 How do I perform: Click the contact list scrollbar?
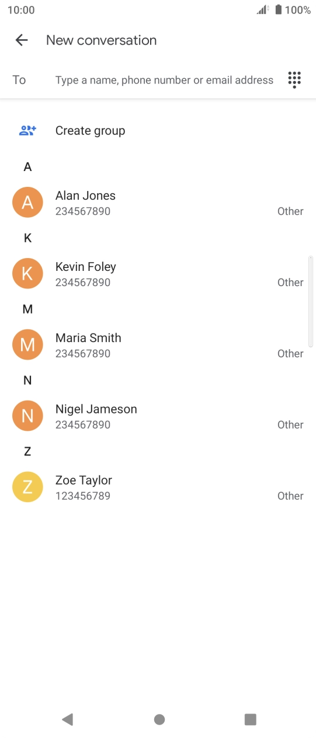(x=311, y=301)
